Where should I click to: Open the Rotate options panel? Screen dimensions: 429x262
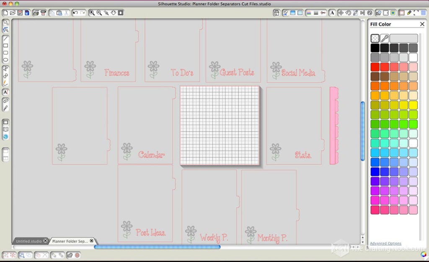[348, 13]
